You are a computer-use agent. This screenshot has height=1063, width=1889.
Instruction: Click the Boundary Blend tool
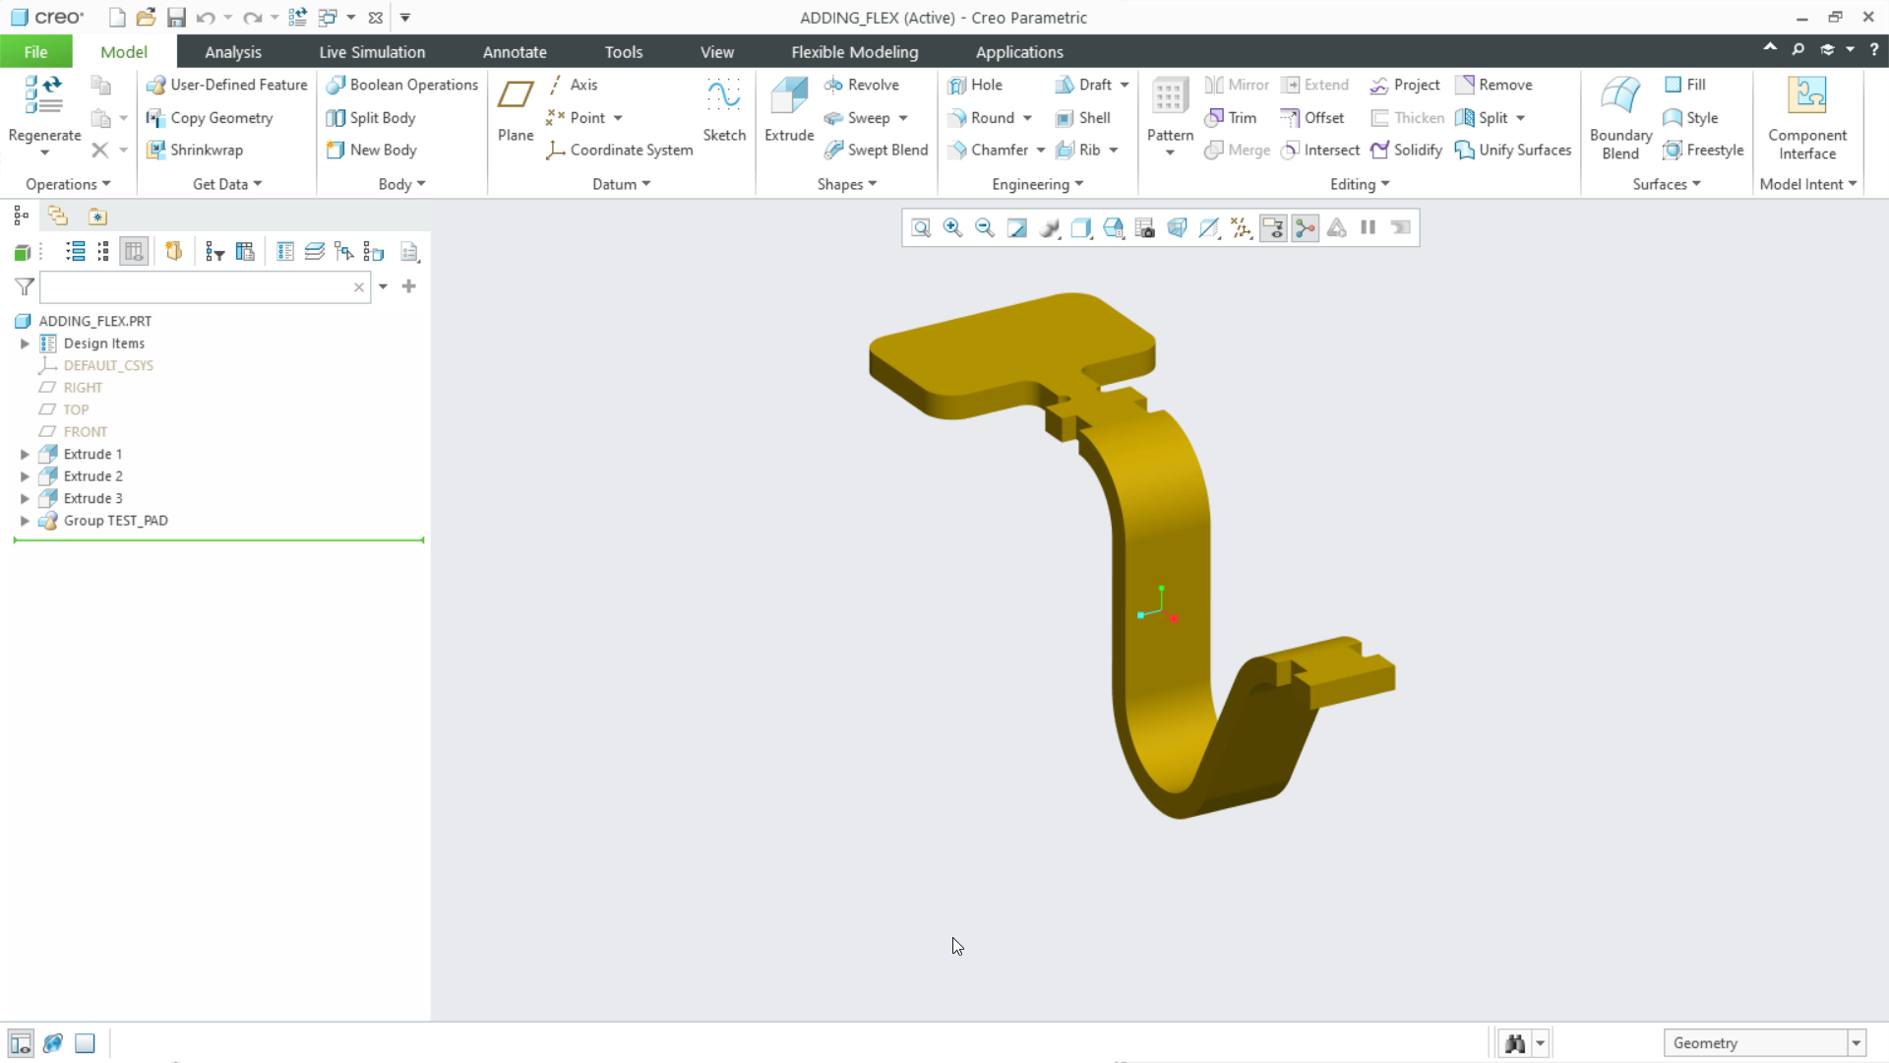pos(1620,118)
